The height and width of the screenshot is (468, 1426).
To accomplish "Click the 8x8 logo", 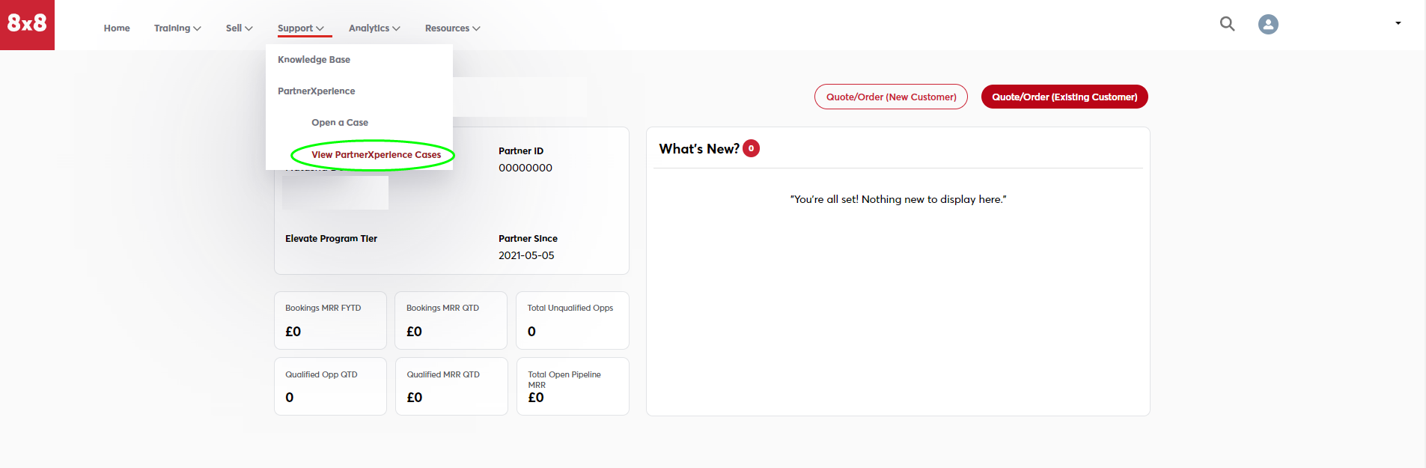I will click(27, 25).
